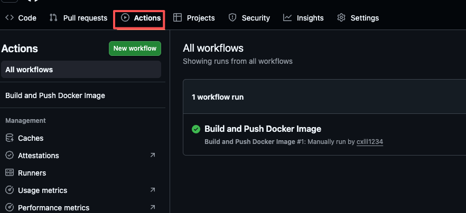Open the Pull requests tab
Viewport: 466px width, 213px height.
pyautogui.click(x=85, y=18)
